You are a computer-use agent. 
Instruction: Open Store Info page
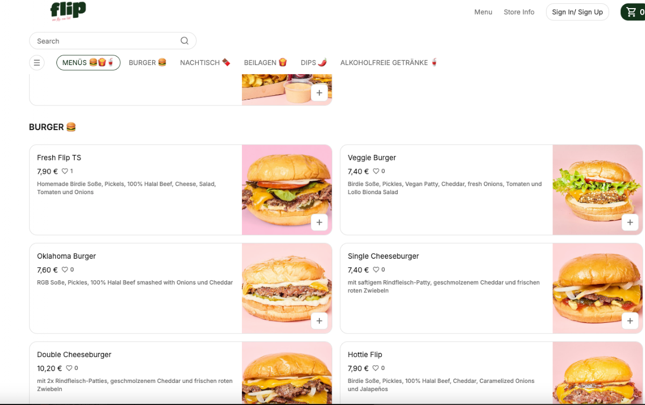[519, 12]
